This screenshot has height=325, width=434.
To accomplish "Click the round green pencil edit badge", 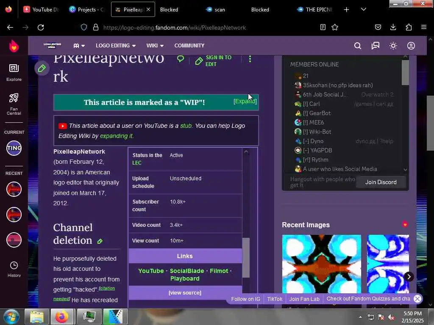I will coord(42,68).
